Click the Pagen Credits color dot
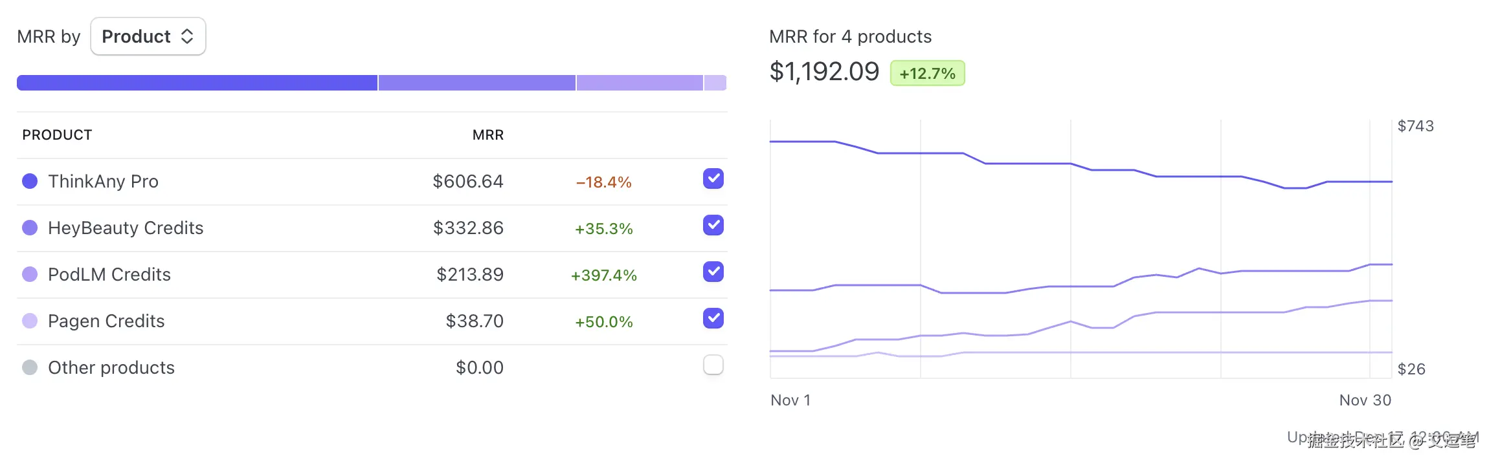The width and height of the screenshot is (1489, 463). pos(30,321)
